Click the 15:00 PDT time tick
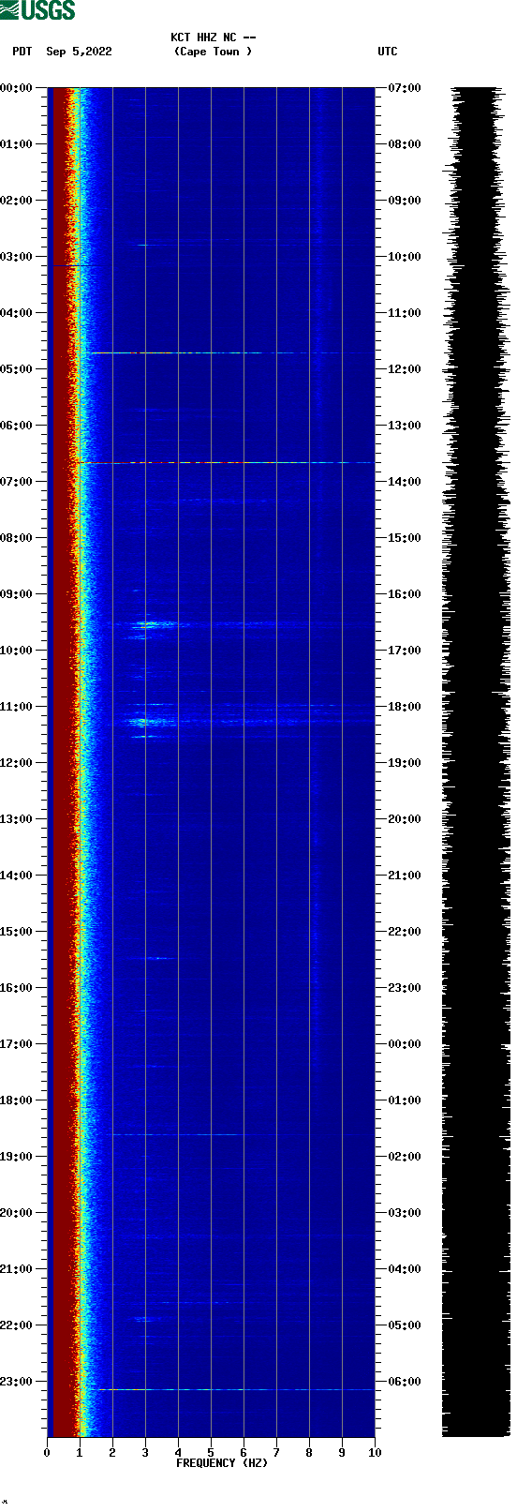Viewport: 517px width, 1512px height. pyautogui.click(x=17, y=932)
